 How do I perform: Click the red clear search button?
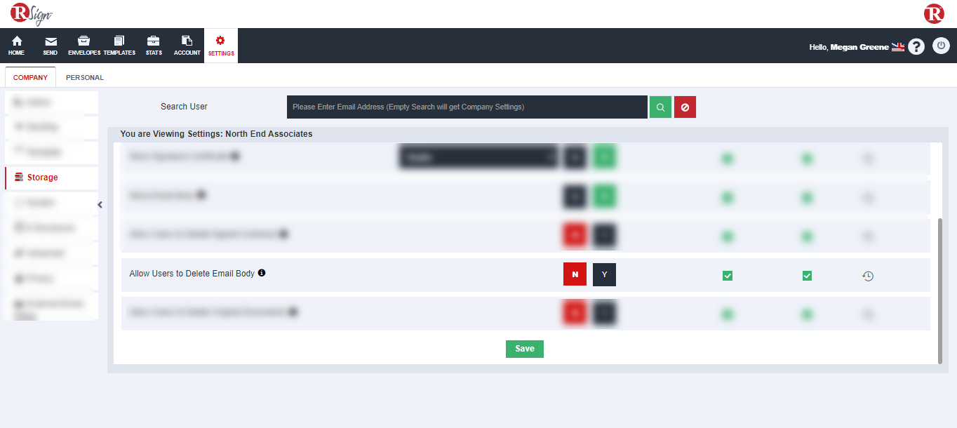point(685,107)
